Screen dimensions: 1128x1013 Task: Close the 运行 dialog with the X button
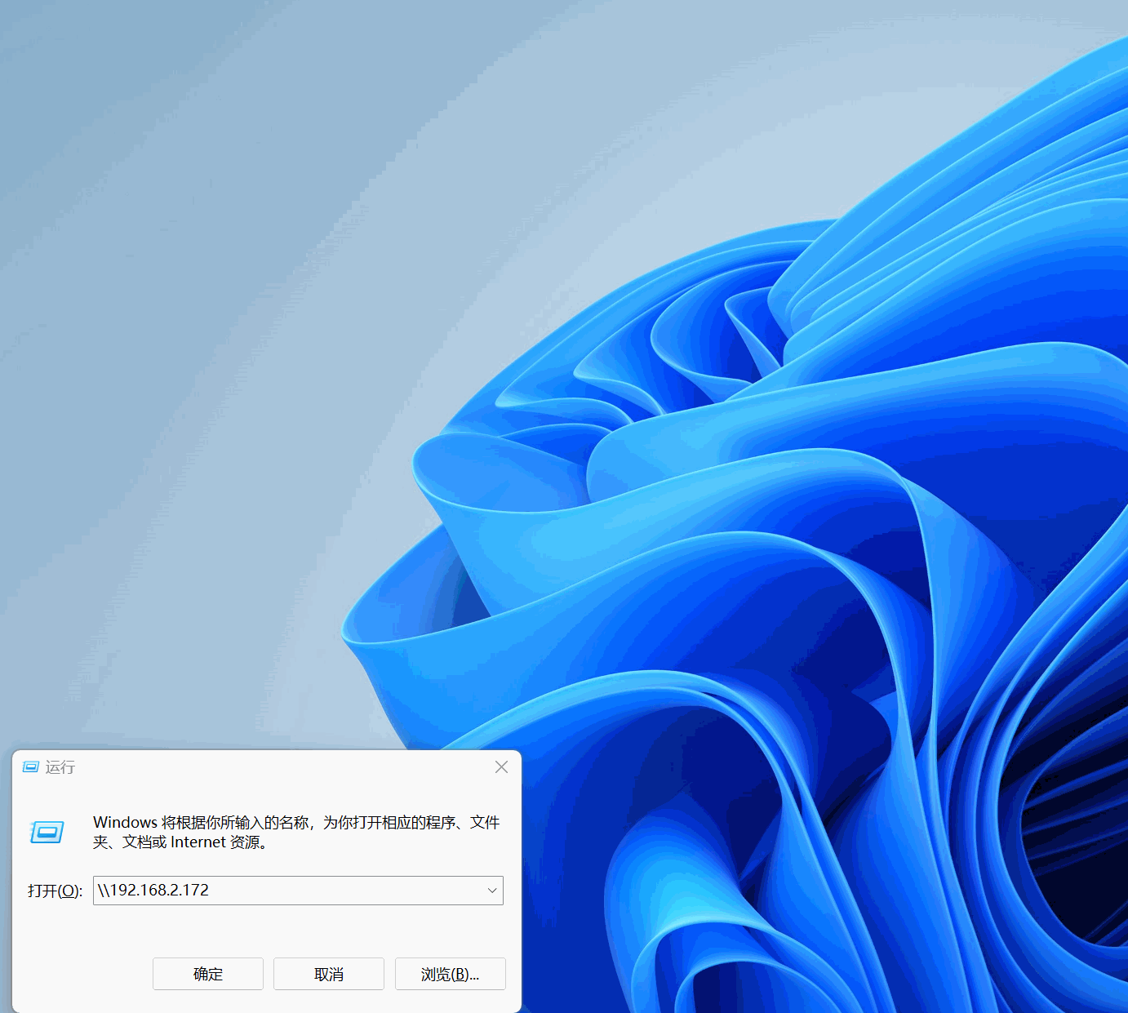501,766
